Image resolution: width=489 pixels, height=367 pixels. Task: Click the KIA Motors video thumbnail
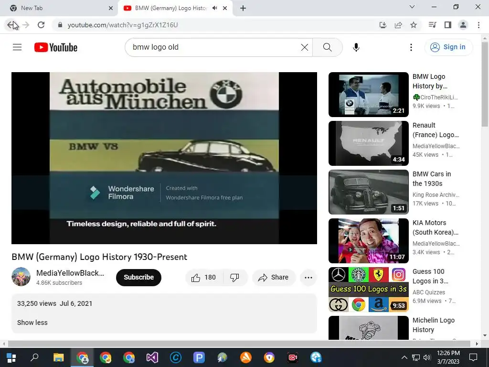coord(368,241)
